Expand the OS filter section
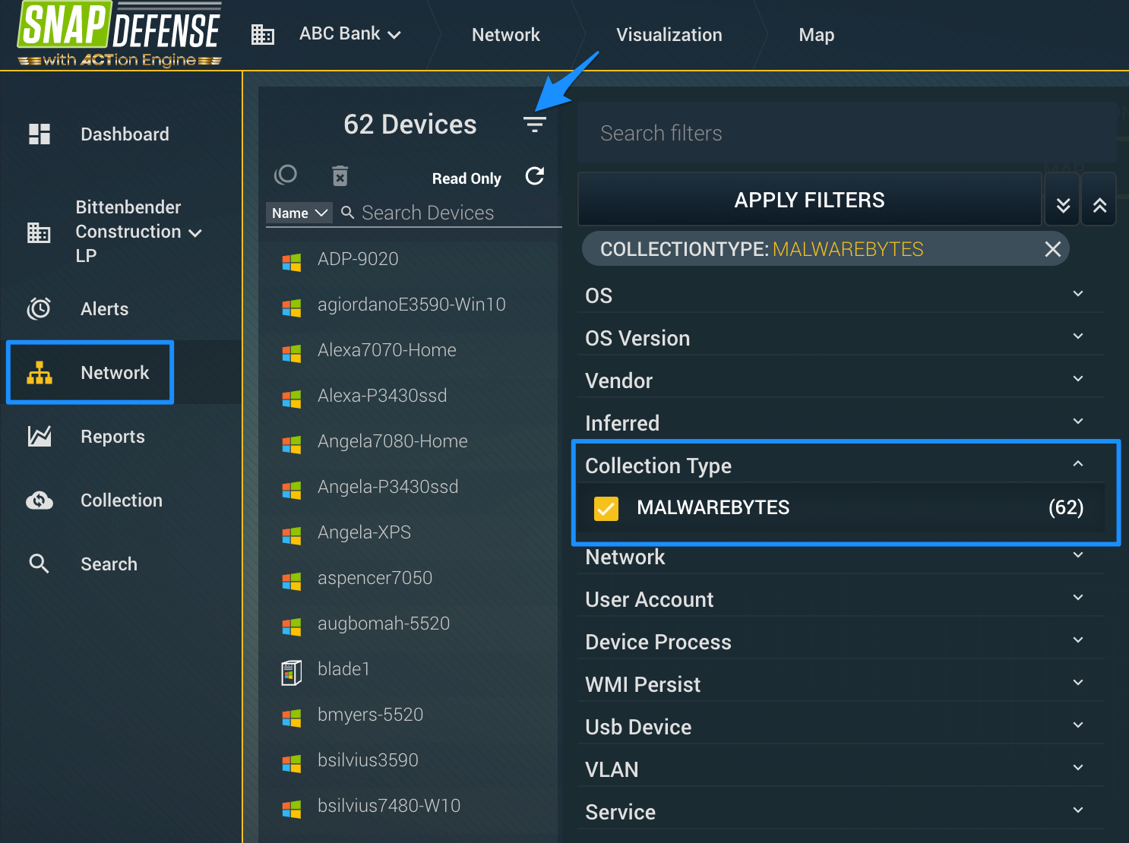This screenshot has height=843, width=1129. 843,295
